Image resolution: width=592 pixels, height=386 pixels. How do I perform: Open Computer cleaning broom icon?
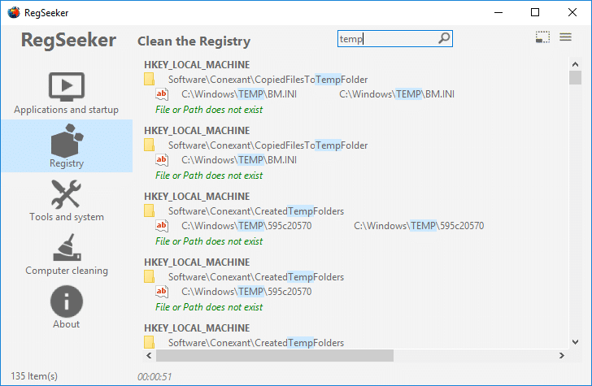tap(67, 248)
